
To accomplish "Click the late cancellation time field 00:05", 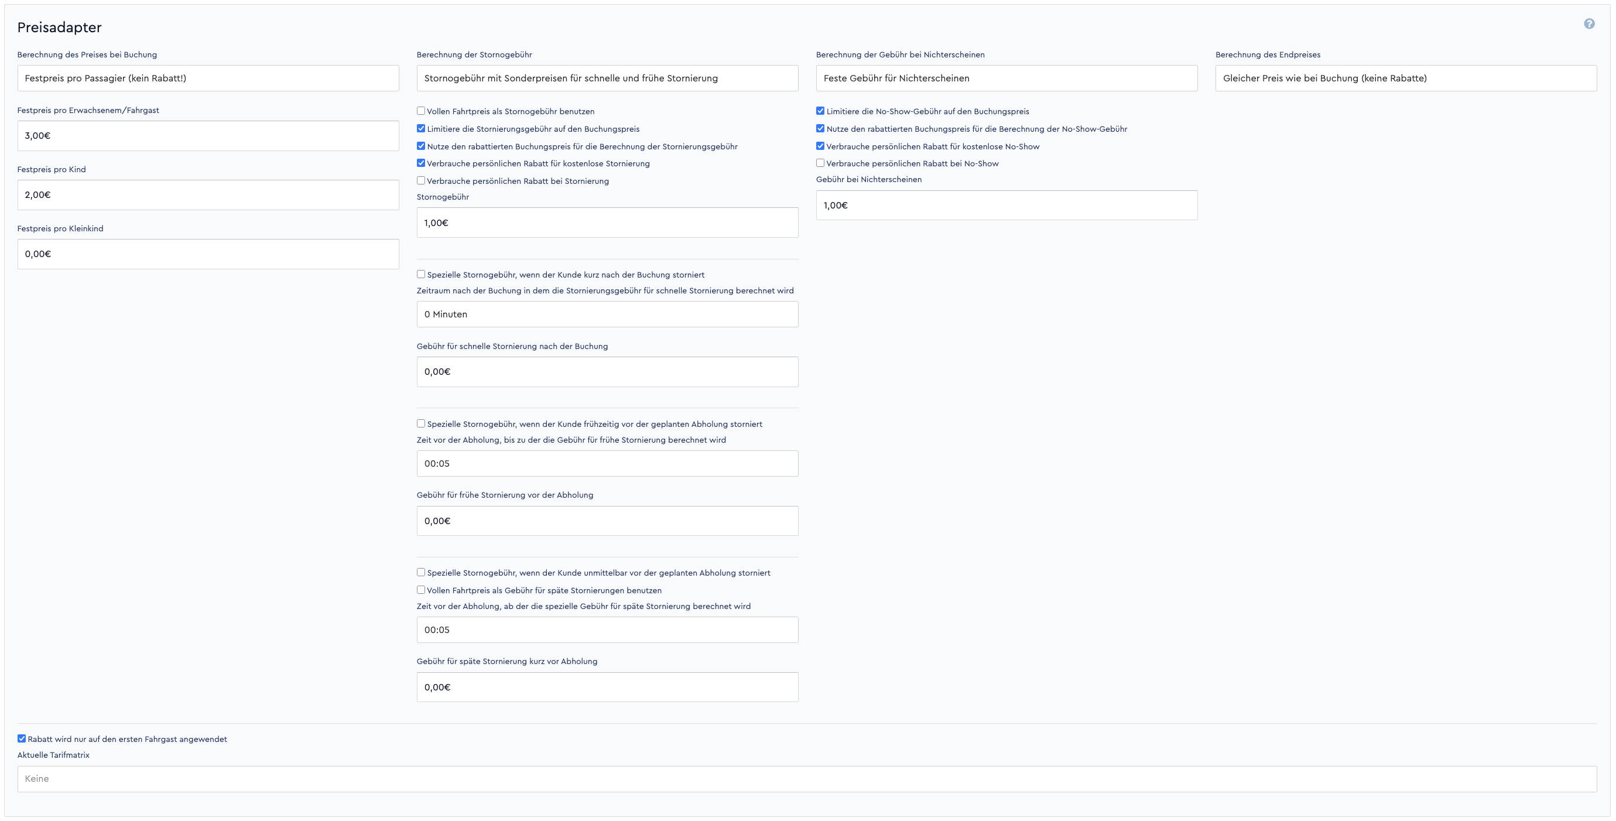I will click(x=607, y=630).
